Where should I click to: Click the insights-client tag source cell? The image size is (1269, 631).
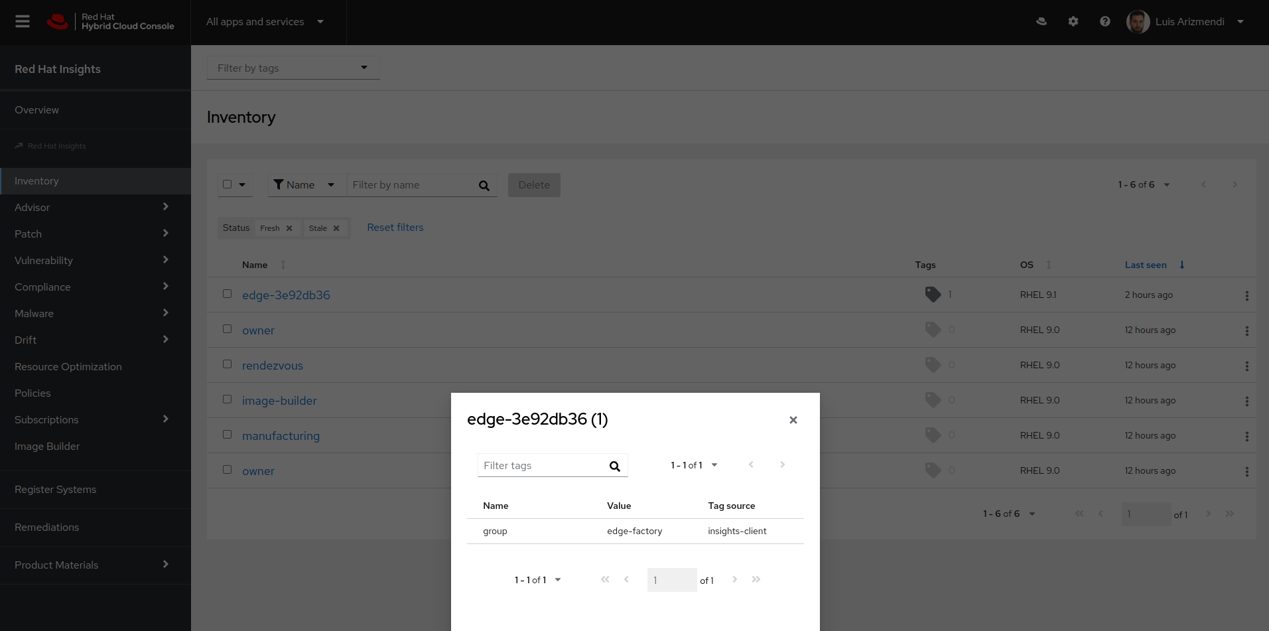pyautogui.click(x=737, y=531)
